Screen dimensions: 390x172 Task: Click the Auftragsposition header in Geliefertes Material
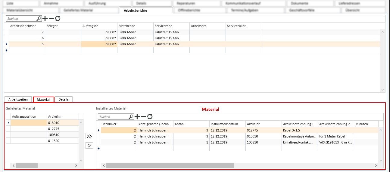coord(29,116)
